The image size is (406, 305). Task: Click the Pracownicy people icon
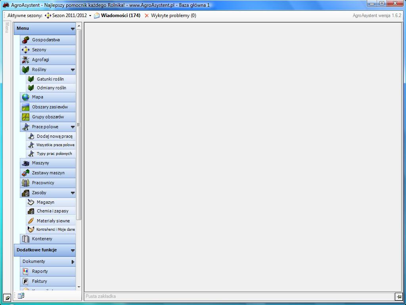pos(25,183)
